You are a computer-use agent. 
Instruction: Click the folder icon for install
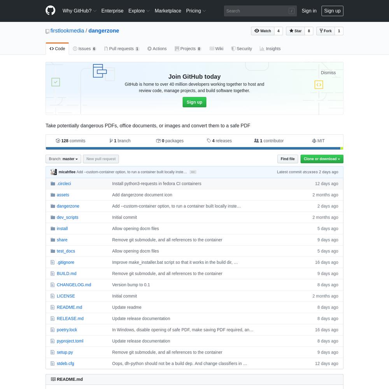point(53,228)
